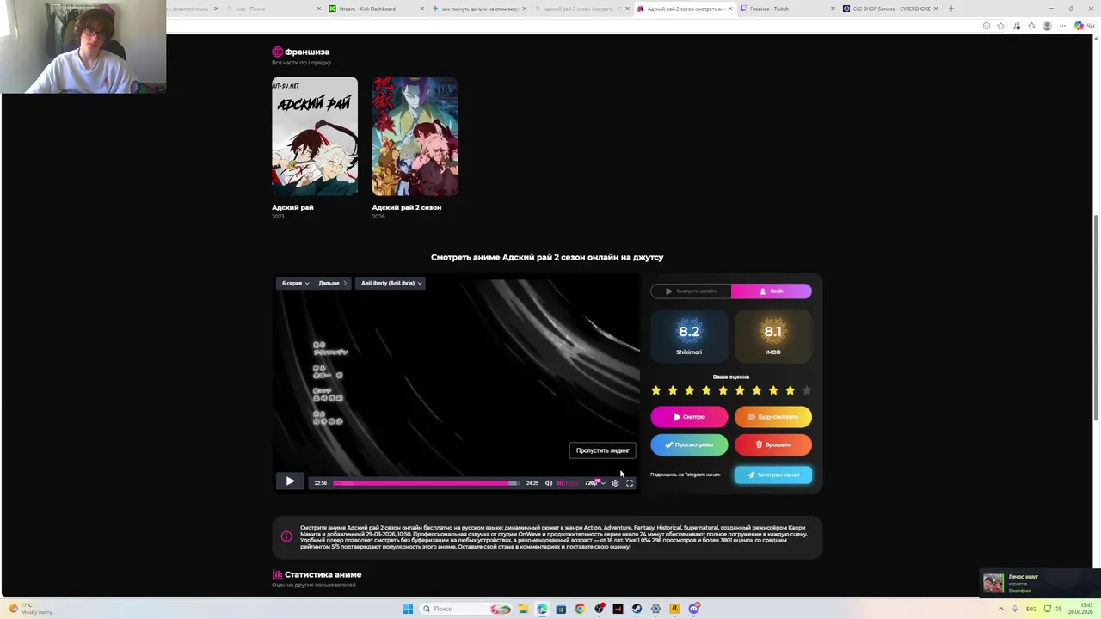The image size is (1101, 619).
Task: Click the Soundpad notification popup
Action: (1040, 583)
